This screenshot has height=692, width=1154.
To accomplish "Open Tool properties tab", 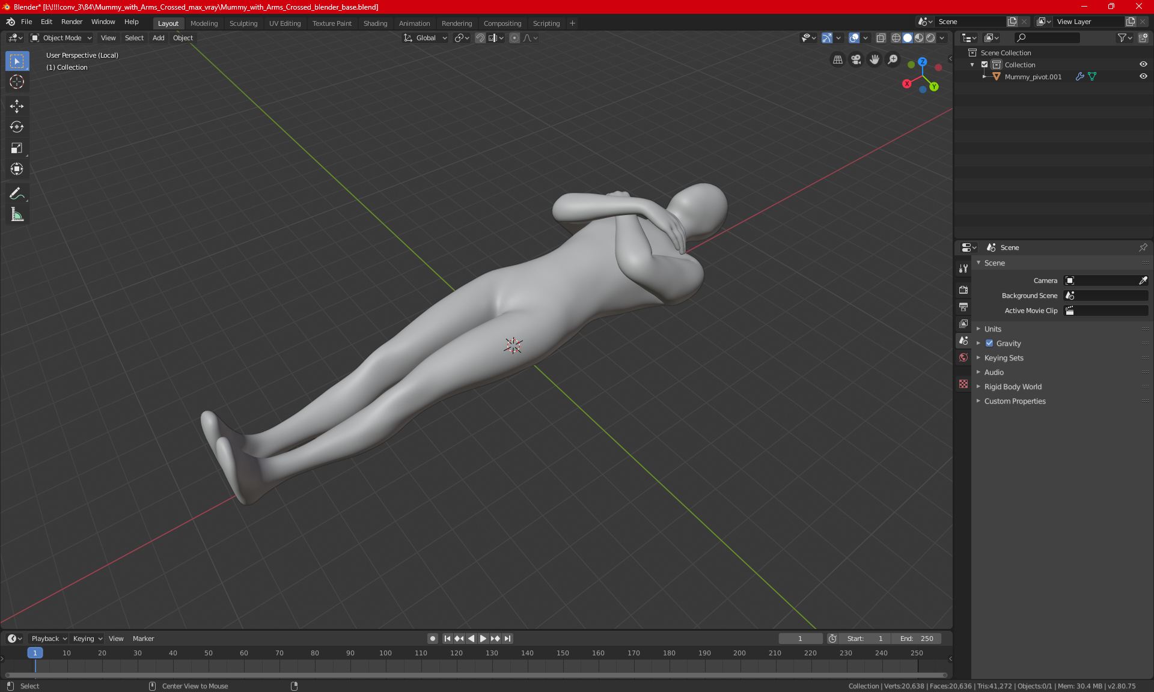I will [x=963, y=269].
